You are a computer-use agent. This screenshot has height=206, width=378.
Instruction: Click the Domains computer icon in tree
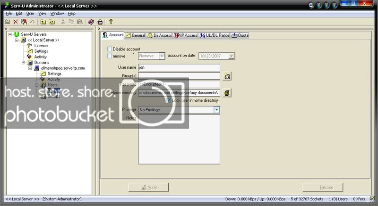tap(30, 63)
